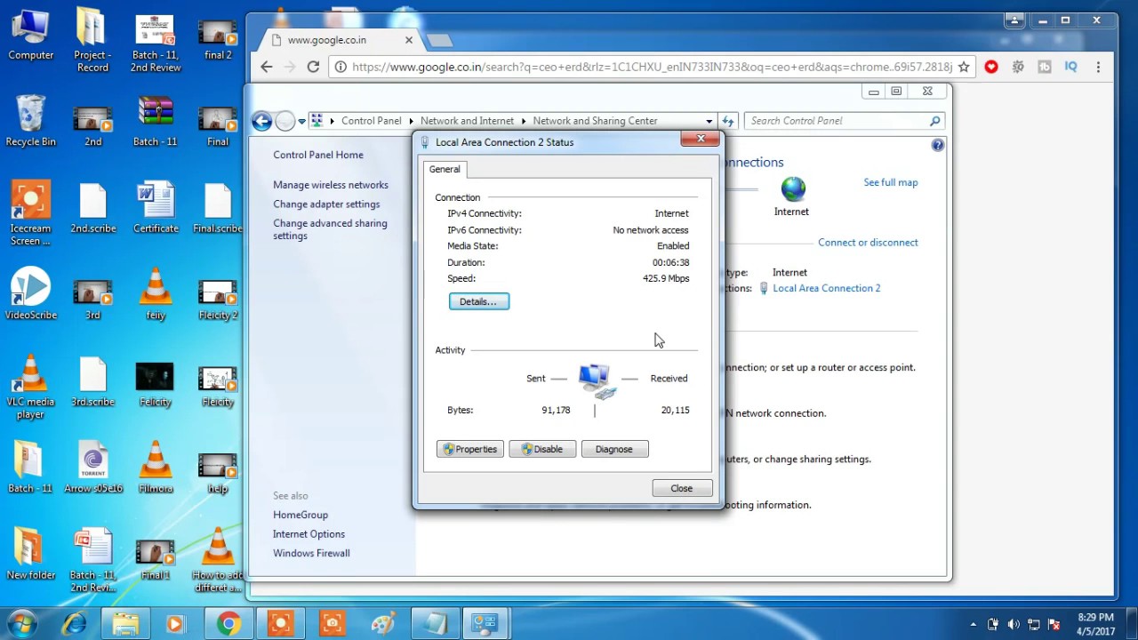This screenshot has width=1138, height=640.
Task: Click the Disable button
Action: pos(542,449)
